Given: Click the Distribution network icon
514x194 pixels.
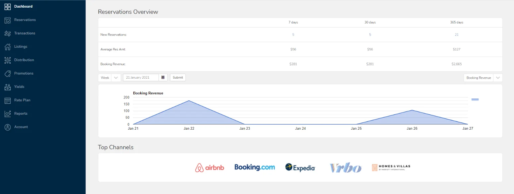Looking at the screenshot, I should click(x=8, y=60).
